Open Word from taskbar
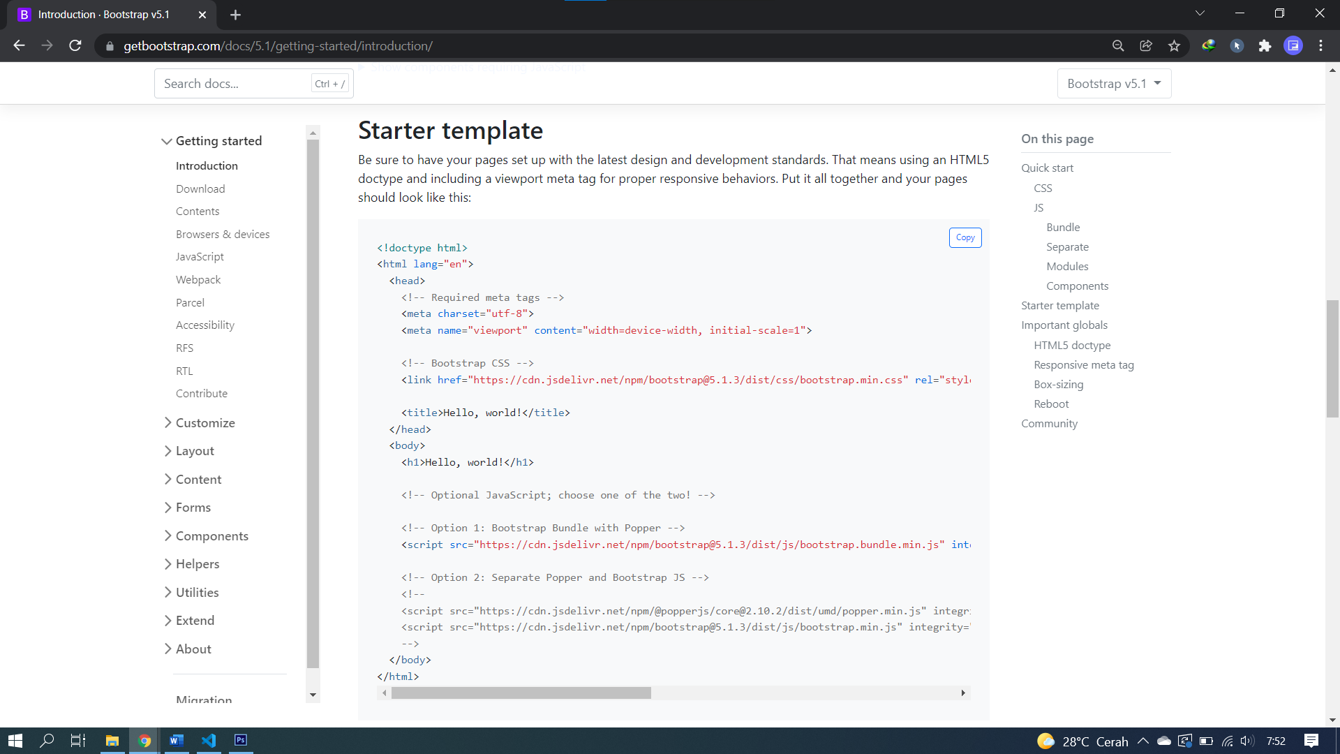1340x754 pixels. coord(177,741)
